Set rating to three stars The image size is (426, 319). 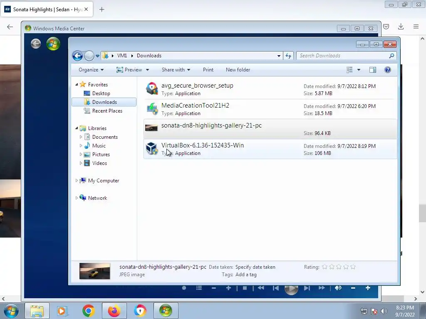click(339, 267)
